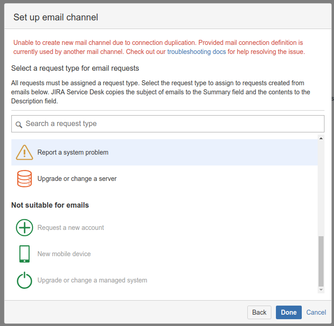Focus the Search a request type field
334x326 pixels.
pos(172,124)
